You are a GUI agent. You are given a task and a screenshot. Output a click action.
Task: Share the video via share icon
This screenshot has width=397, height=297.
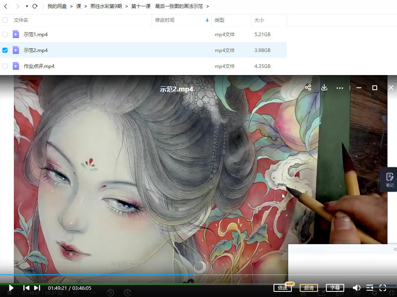pos(308,88)
